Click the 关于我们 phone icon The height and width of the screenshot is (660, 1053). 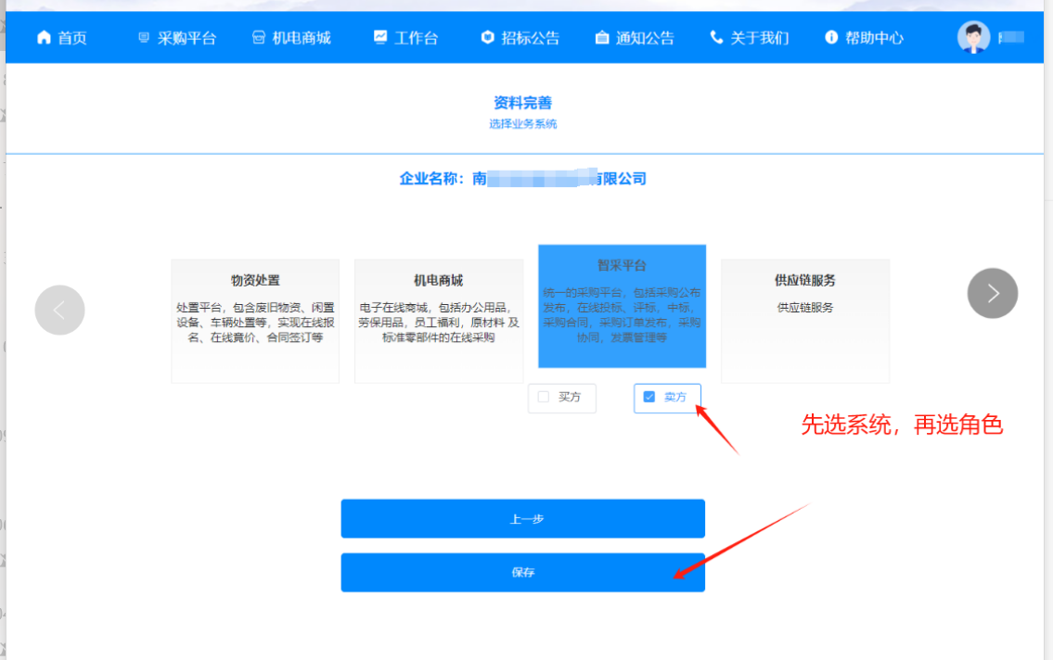coord(716,38)
